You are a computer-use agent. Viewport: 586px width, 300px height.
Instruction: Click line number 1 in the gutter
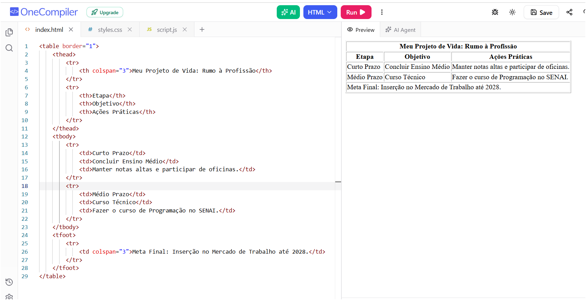(x=26, y=46)
